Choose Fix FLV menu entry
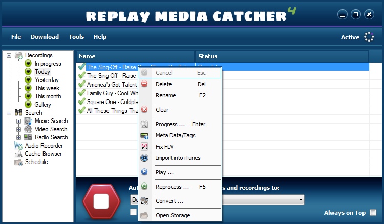384x224 pixels. click(180, 147)
